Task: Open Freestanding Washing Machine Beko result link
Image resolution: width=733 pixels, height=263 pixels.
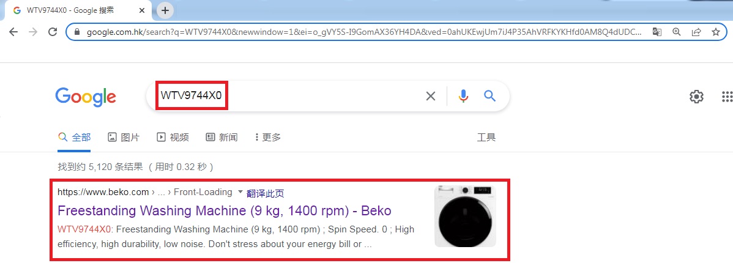Action: pos(224,210)
